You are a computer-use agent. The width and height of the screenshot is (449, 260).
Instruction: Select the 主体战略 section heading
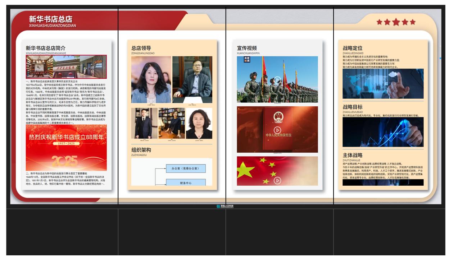[x=353, y=155]
